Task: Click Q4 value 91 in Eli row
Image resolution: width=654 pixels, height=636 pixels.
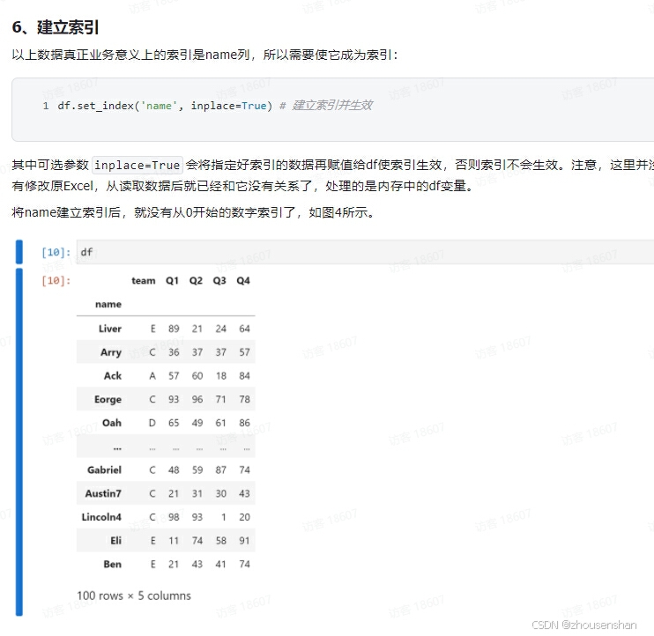Action: [244, 541]
